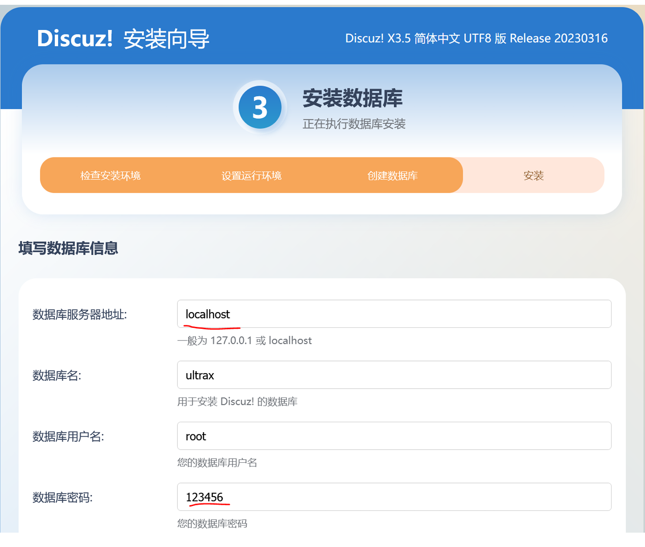Click the 123456 database password field
645x547 pixels.
393,497
